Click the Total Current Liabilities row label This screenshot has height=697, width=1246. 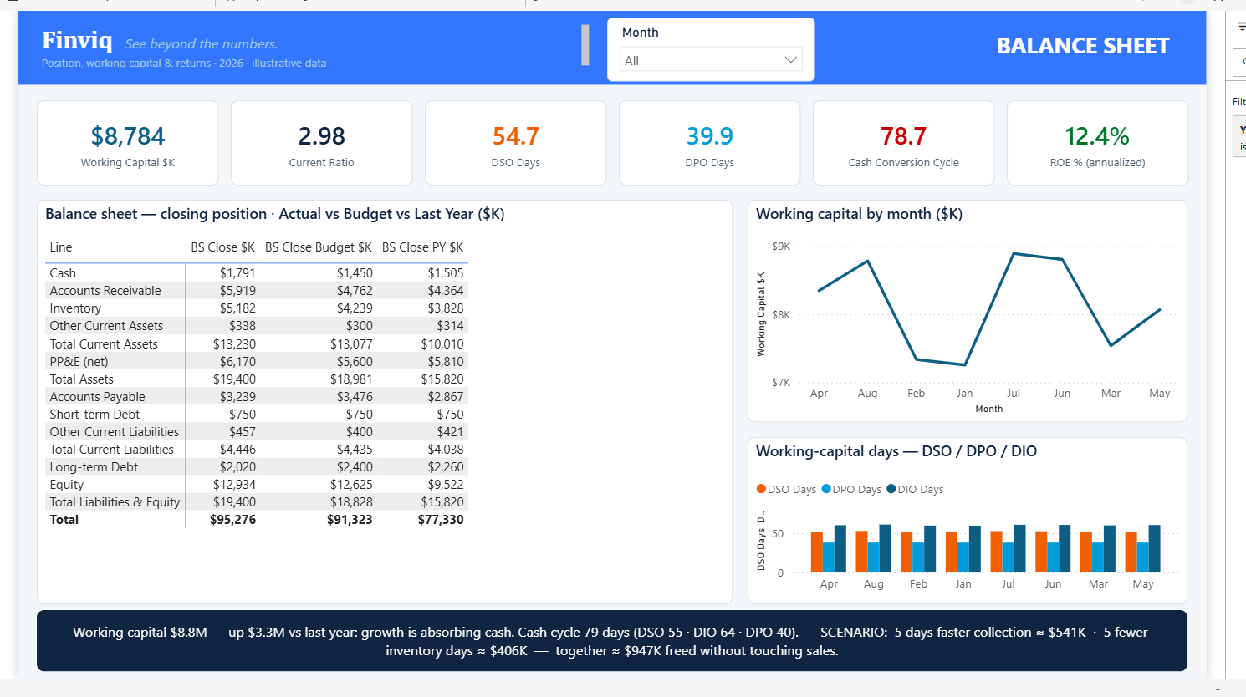point(112,450)
